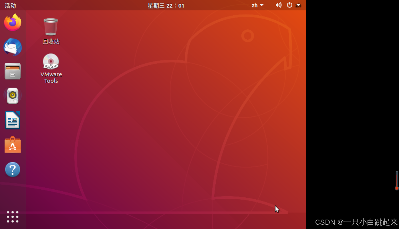399x229 pixels.
Task: Click the 回收站 label text
Action: [x=51, y=42]
